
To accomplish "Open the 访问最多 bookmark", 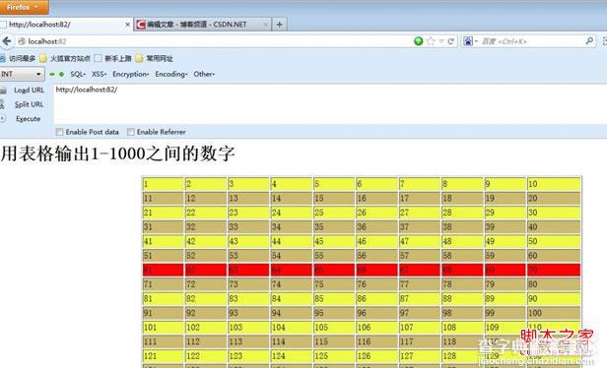I will [x=18, y=58].
